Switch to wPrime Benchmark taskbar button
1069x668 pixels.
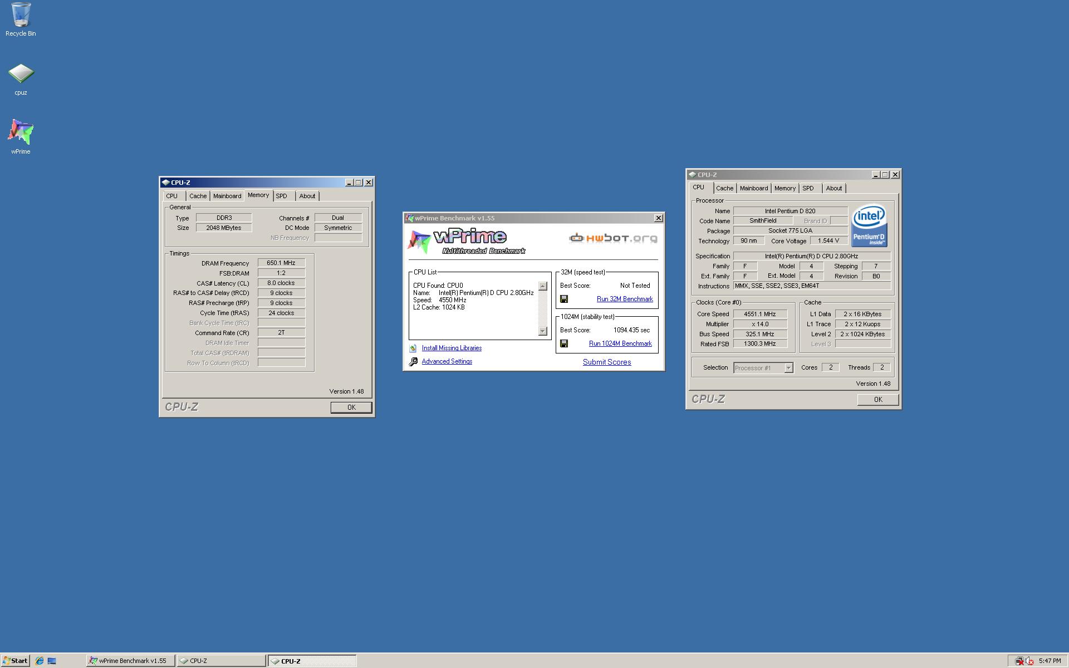tap(131, 661)
